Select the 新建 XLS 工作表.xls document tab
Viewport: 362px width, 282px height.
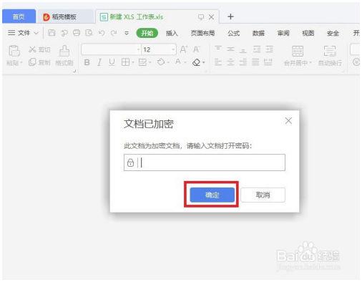coord(136,17)
